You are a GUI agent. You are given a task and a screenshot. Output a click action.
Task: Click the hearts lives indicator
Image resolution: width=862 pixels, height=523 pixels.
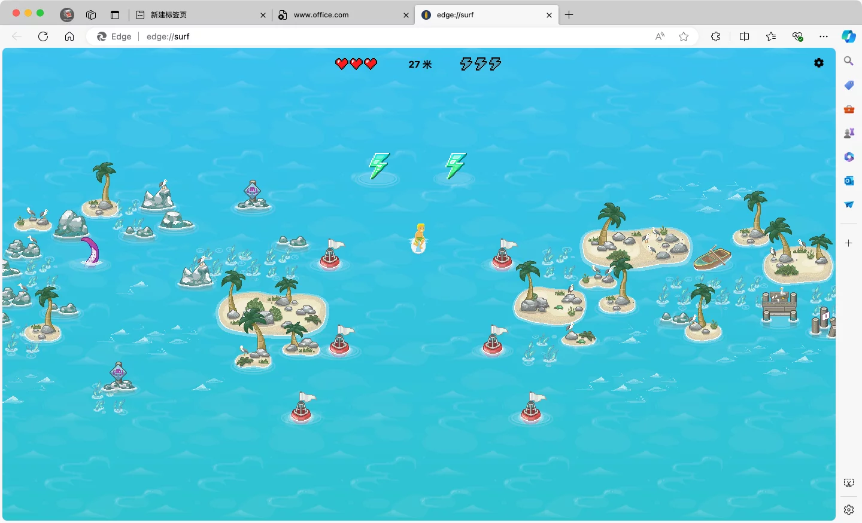pos(356,64)
